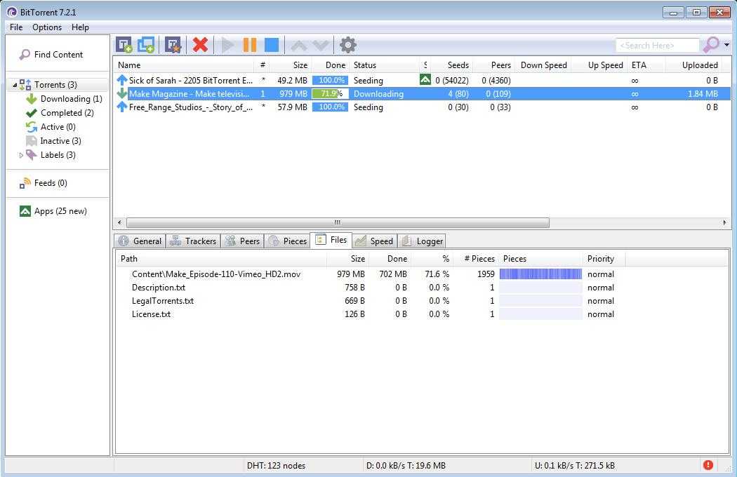Switch to the Speed tab
The height and width of the screenshot is (477, 737).
point(375,241)
